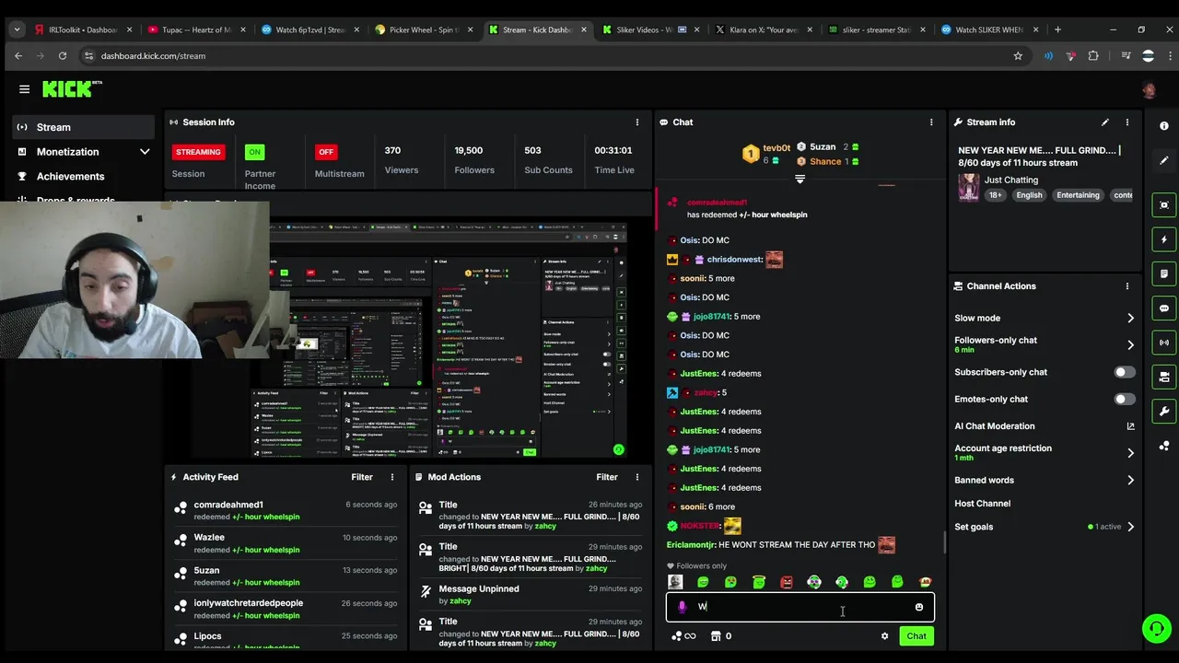Open the shop icon beside the 0 count
This screenshot has height=663, width=1179.
[716, 635]
